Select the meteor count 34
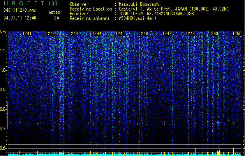The width and height of the screenshot is (245, 156). 56,18
